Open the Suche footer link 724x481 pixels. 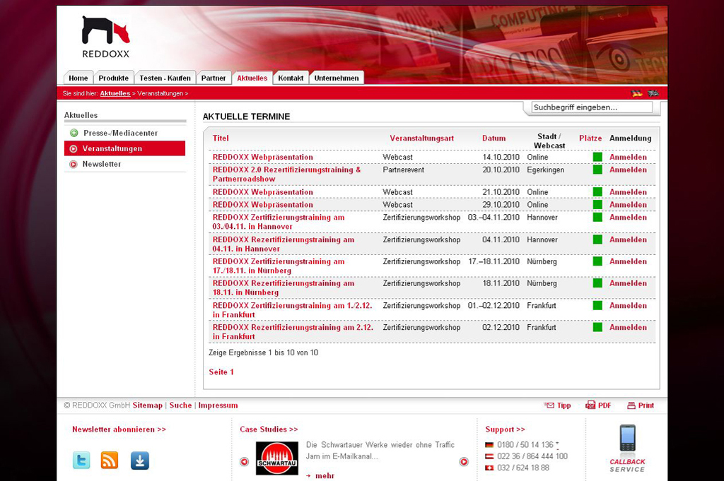pos(180,405)
